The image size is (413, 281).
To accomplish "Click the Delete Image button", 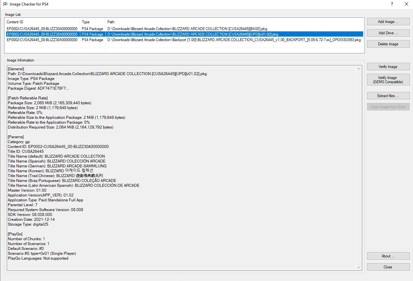I will [388, 44].
